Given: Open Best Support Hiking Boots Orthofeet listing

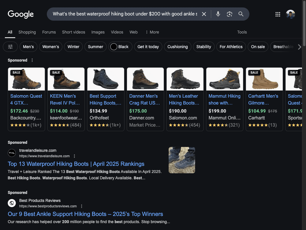Looking at the screenshot, I should pos(106,99).
